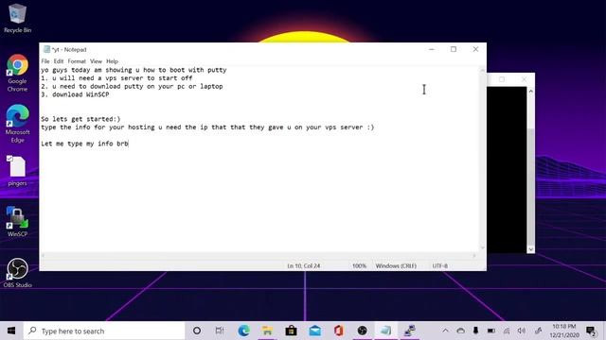The height and width of the screenshot is (340, 606).
Task: Click line '3. download WinSCP'
Action: (75, 94)
